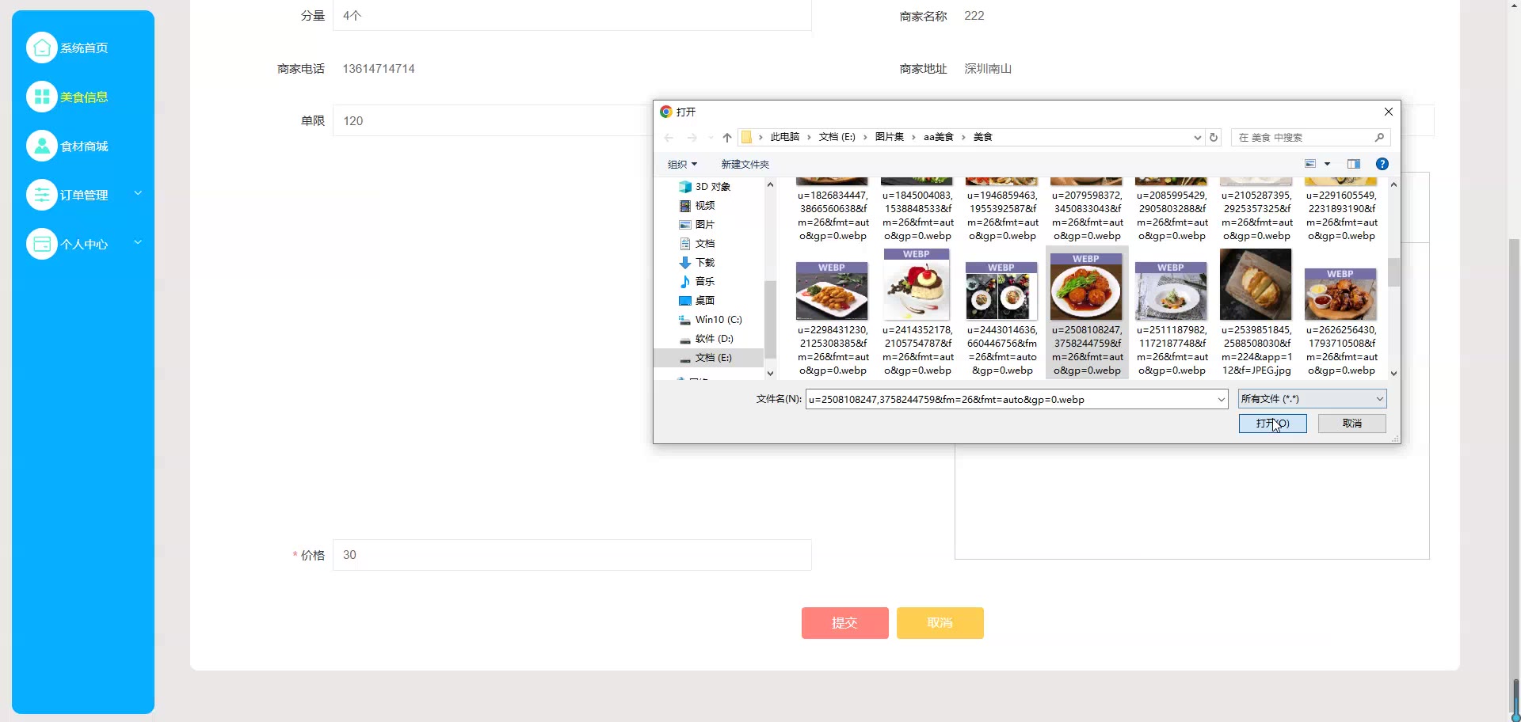
Task: Click the navigation tree scroll up arrow
Action: [770, 184]
